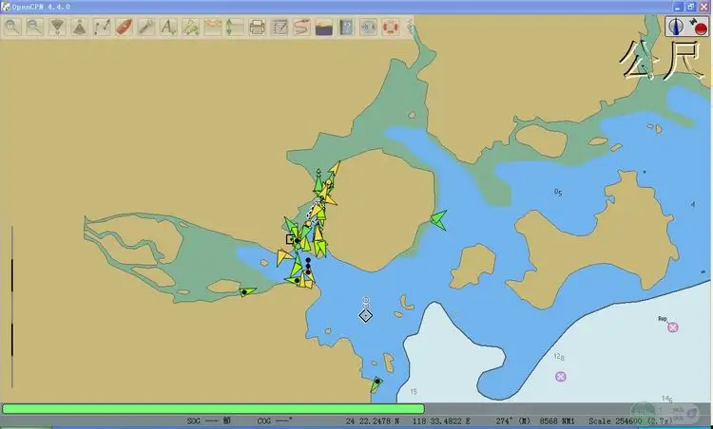Zoom in on the chart
Image resolution: width=713 pixels, height=429 pixels.
[x=12, y=28]
